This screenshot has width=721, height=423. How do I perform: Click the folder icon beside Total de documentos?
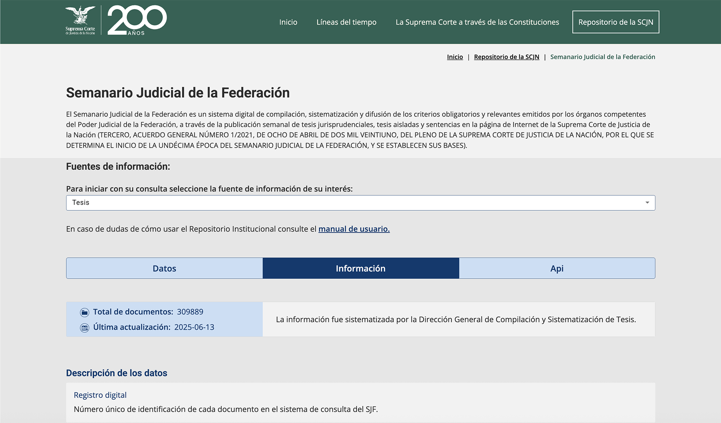pos(84,312)
